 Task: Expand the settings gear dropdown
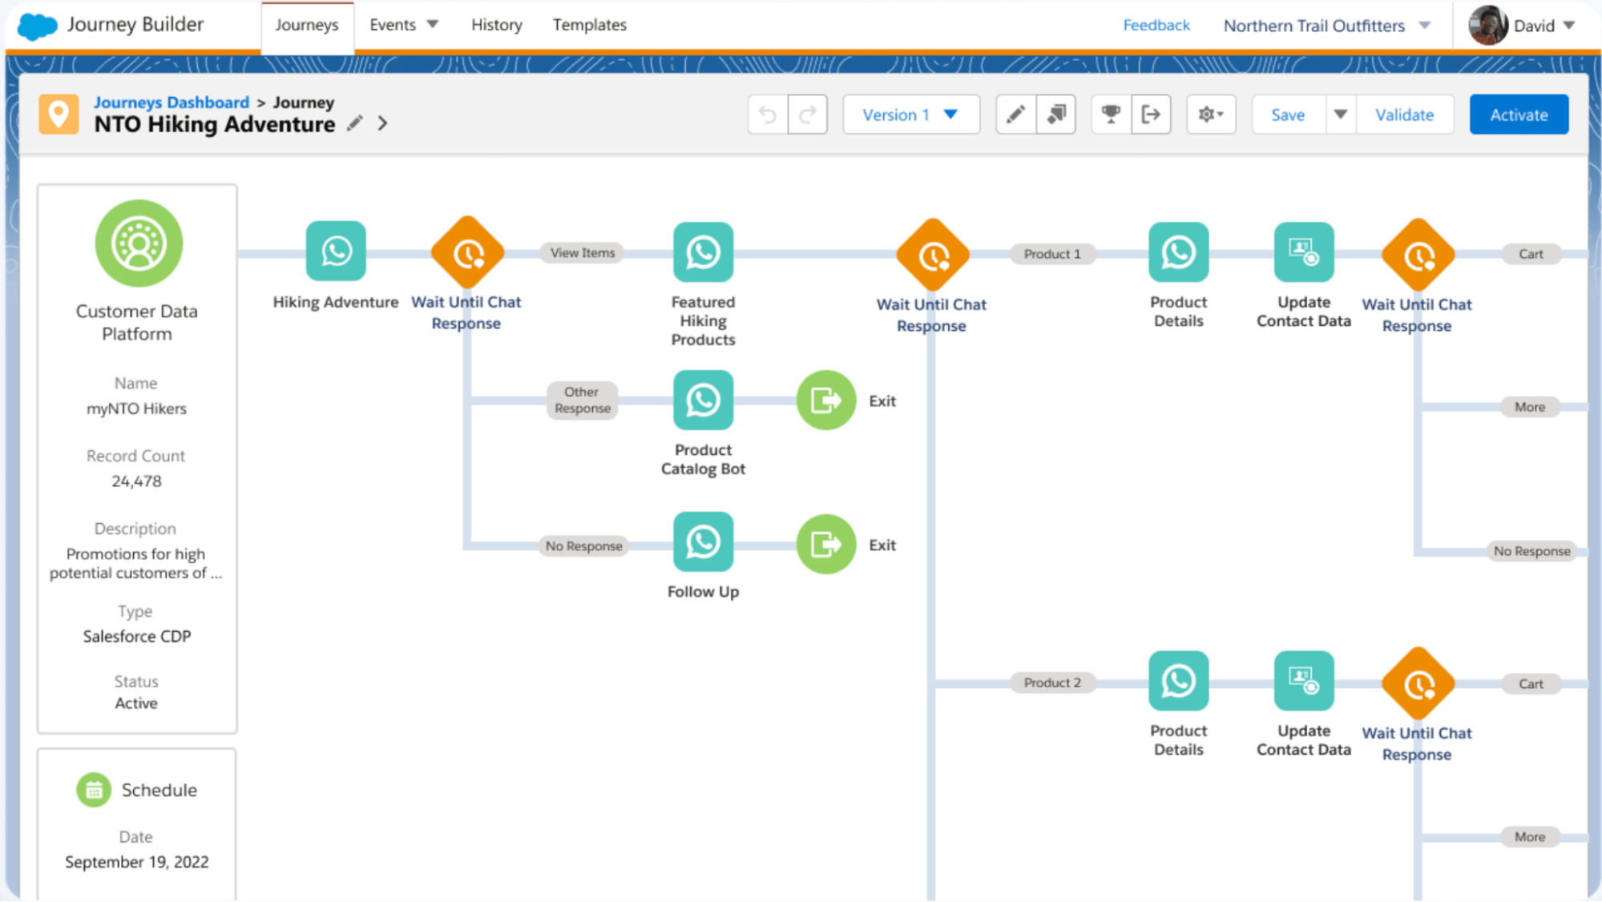pyautogui.click(x=1210, y=115)
